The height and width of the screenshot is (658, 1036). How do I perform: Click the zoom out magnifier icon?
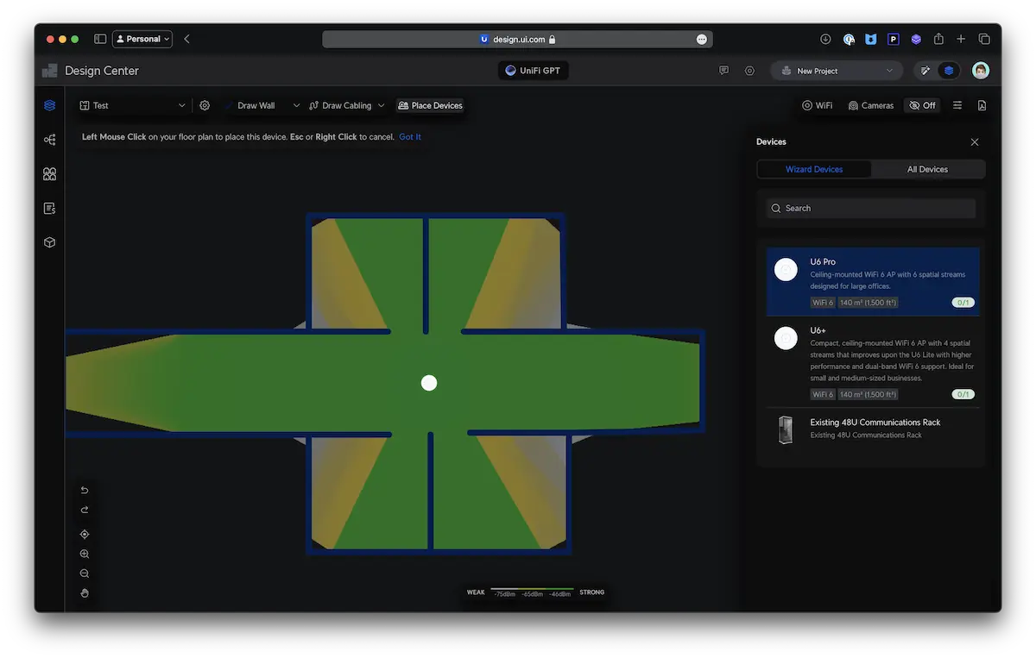pyautogui.click(x=85, y=573)
